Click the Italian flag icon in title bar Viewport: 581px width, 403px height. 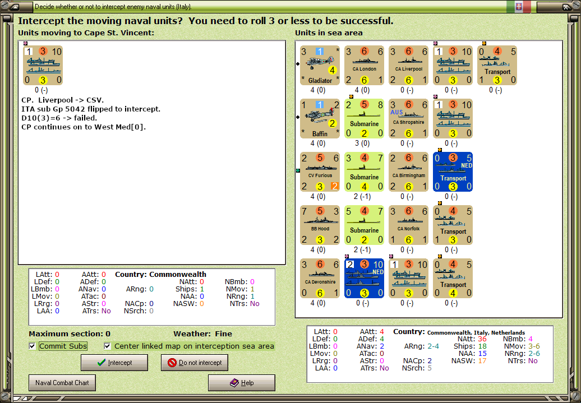click(x=519, y=6)
